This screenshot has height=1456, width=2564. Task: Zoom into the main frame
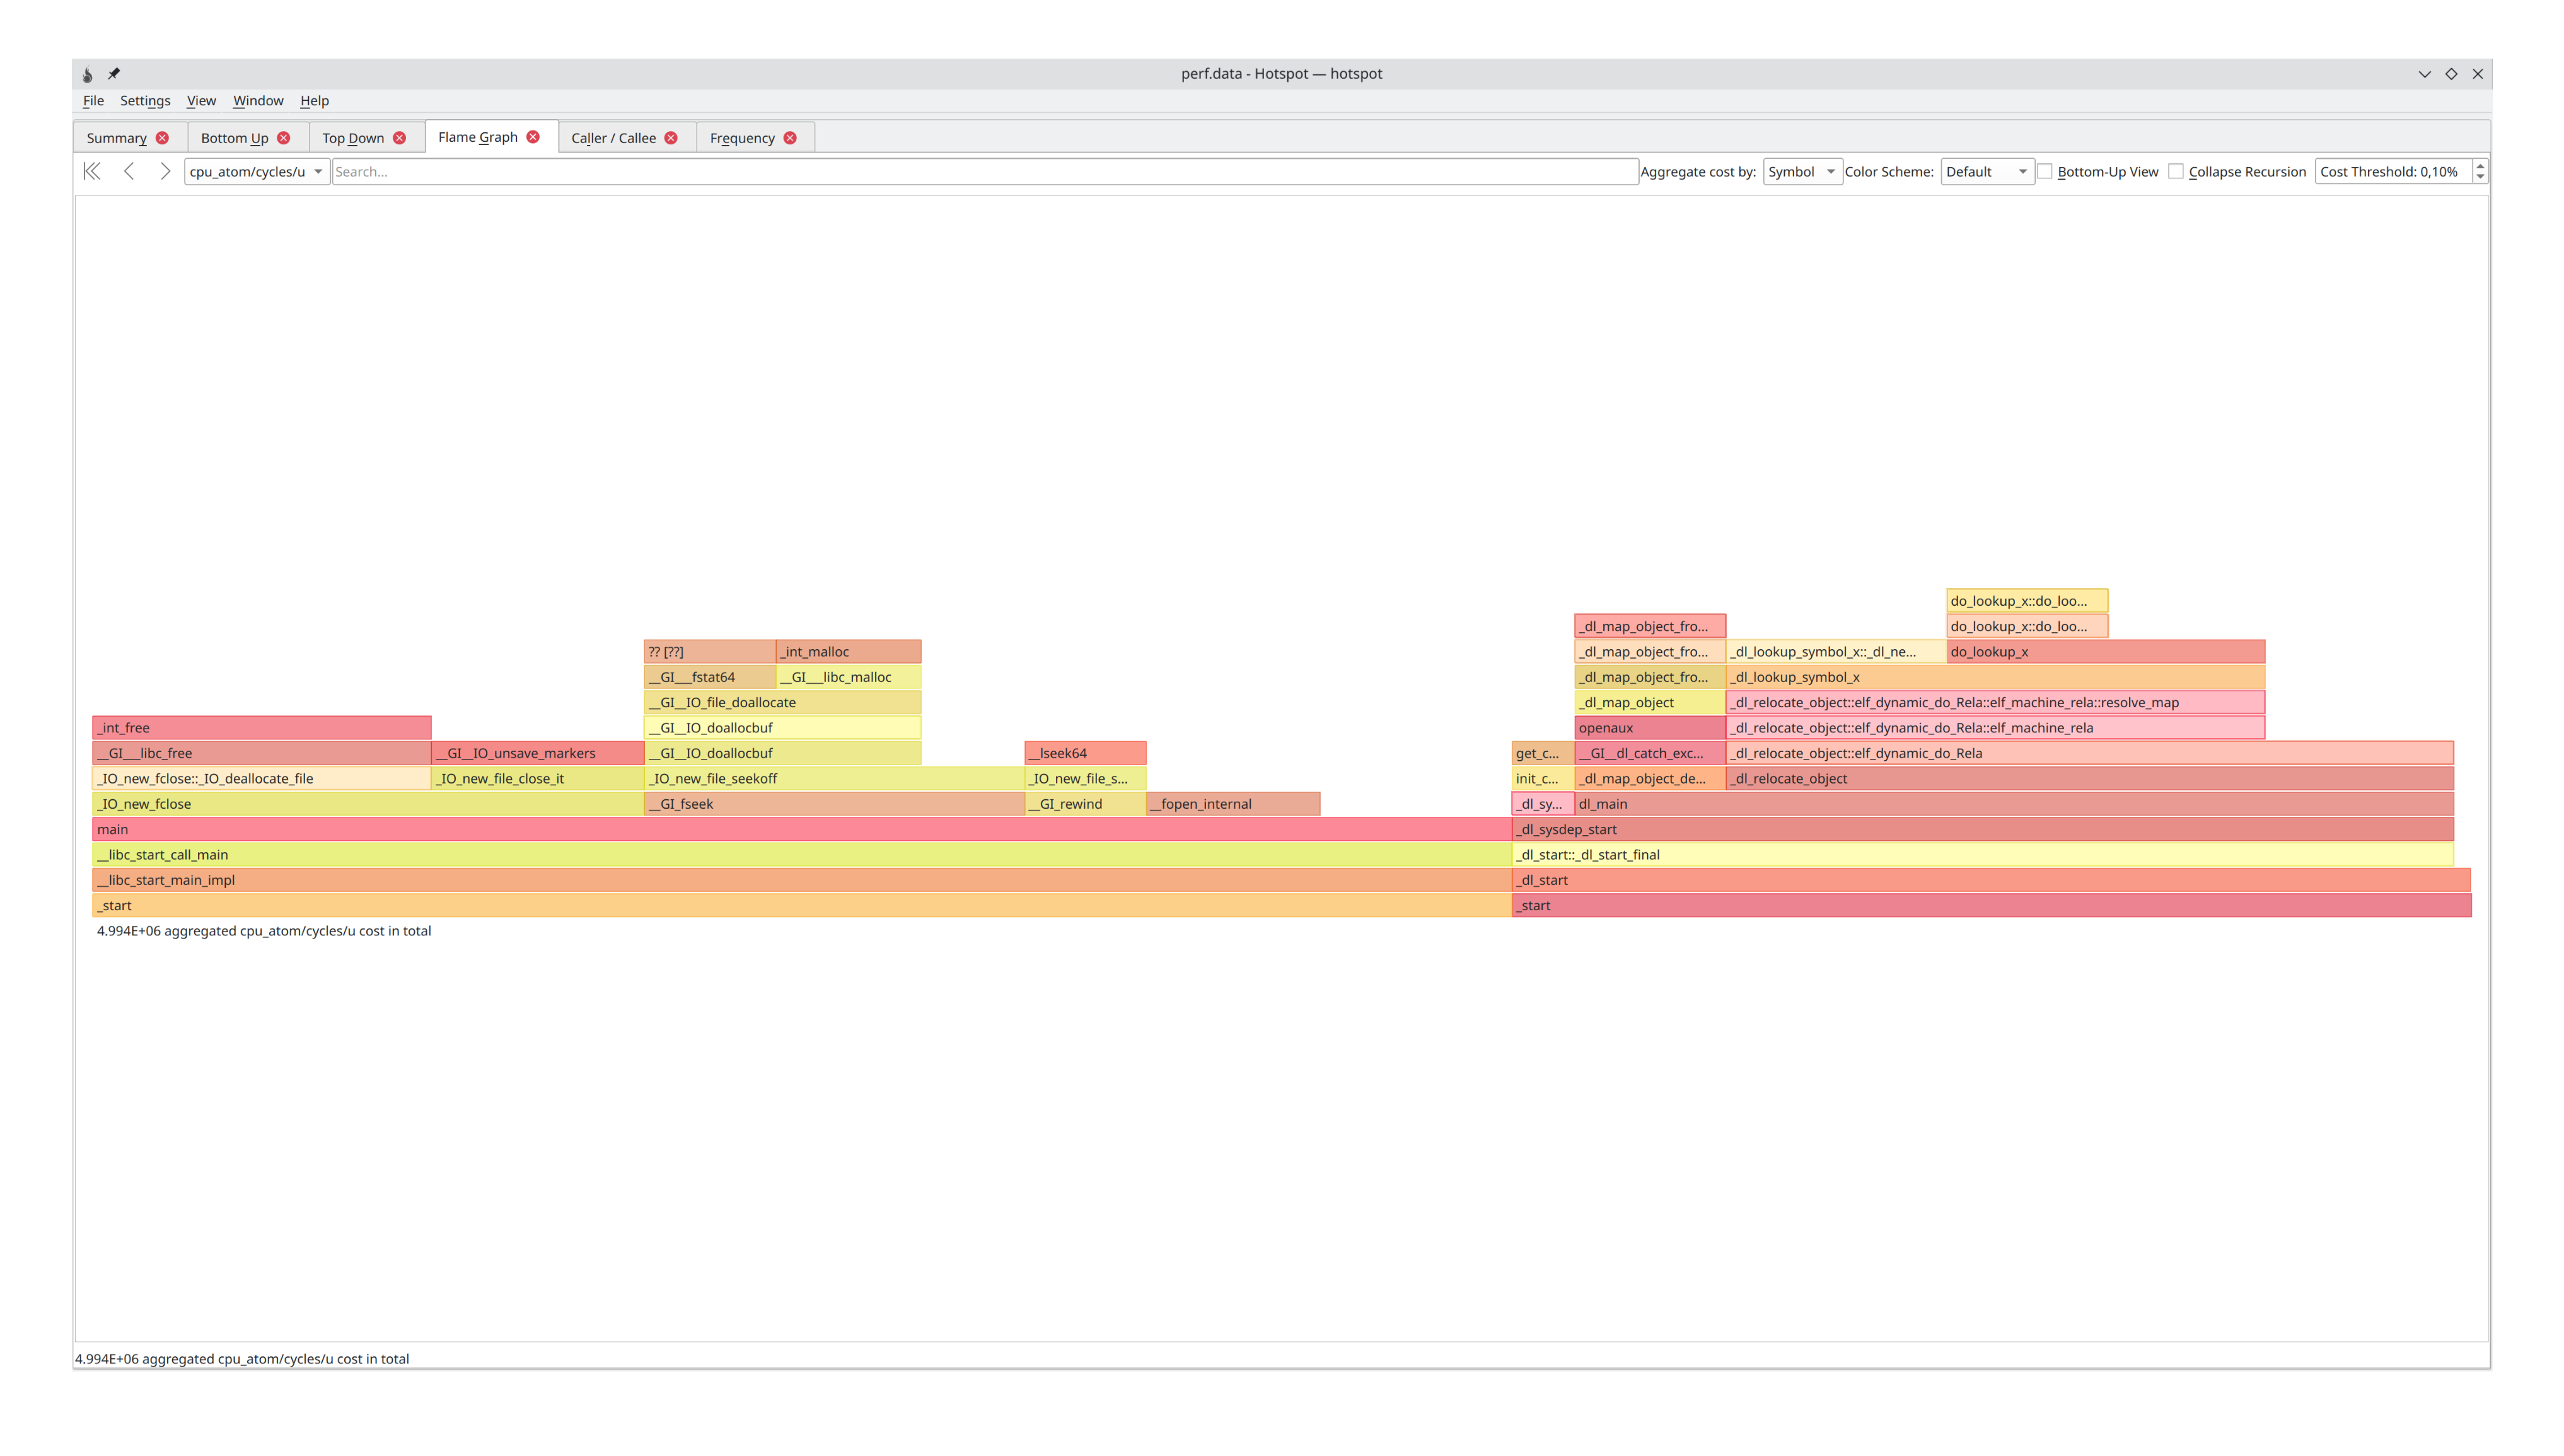click(700, 829)
